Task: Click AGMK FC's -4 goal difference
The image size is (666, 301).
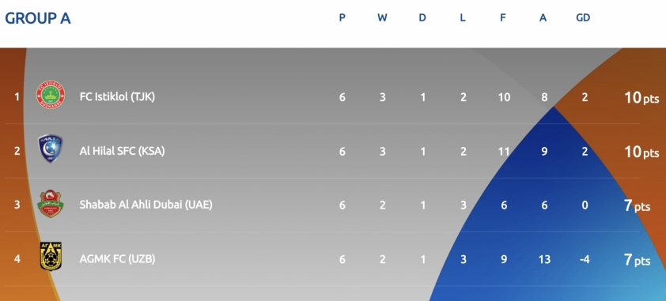Action: (x=585, y=259)
